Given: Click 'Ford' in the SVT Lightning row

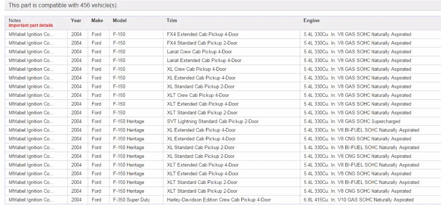Looking at the screenshot, I should point(97,121).
